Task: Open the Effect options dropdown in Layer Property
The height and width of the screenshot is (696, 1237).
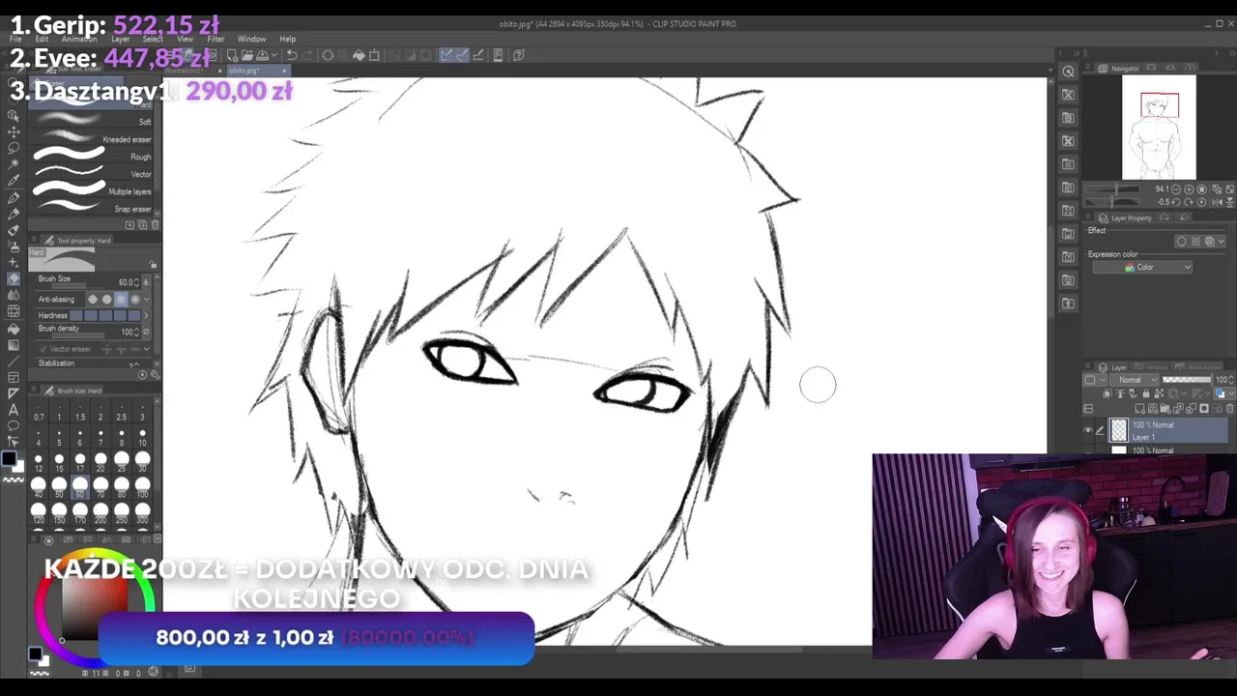Action: (1222, 242)
